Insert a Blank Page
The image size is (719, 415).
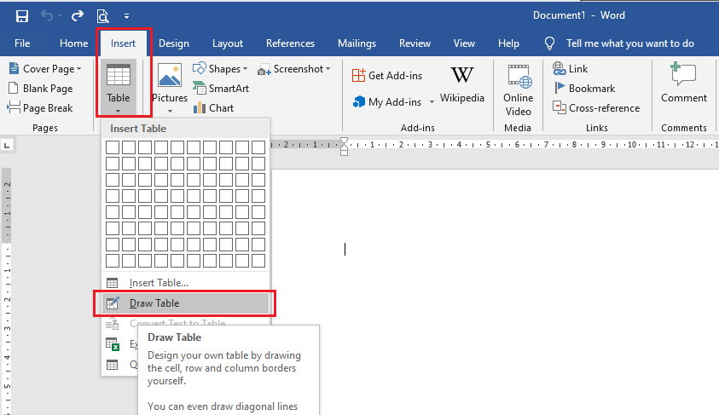tap(41, 89)
